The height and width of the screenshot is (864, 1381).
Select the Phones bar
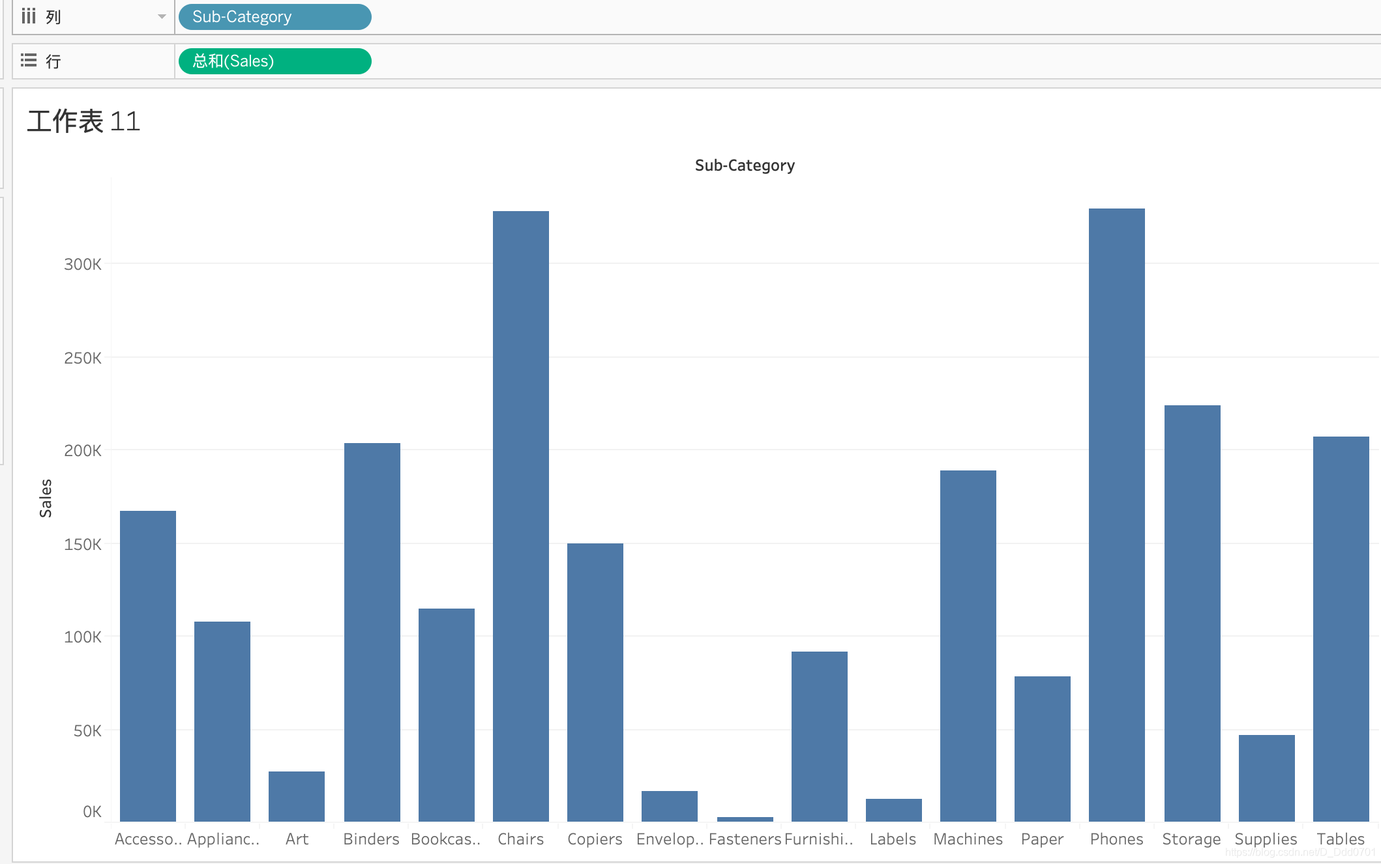click(x=1116, y=515)
